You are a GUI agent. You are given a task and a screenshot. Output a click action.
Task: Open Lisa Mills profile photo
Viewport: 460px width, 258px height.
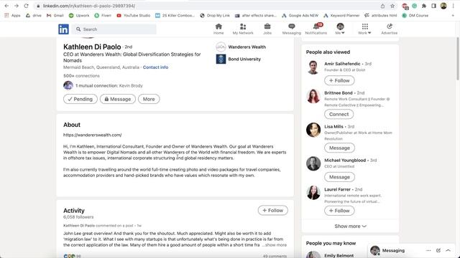pos(313,130)
